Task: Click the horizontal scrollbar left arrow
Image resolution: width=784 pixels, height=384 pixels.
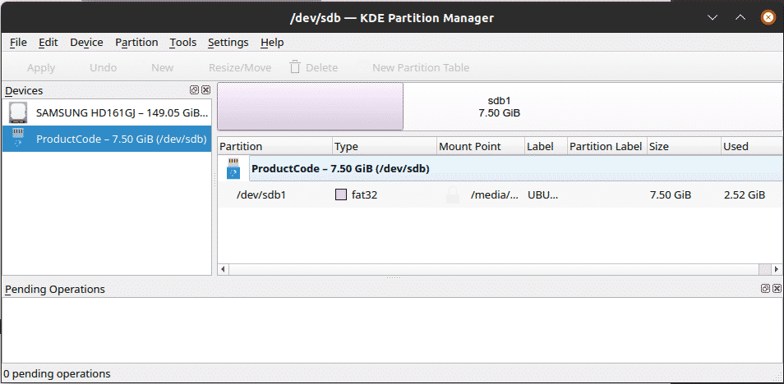Action: point(223,269)
